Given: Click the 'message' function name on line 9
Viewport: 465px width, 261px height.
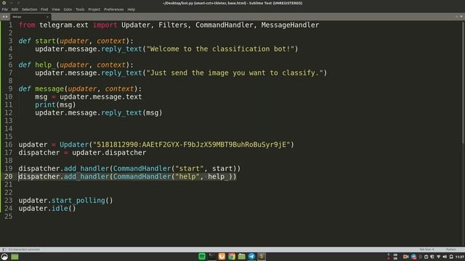Looking at the screenshot, I should point(49,88).
